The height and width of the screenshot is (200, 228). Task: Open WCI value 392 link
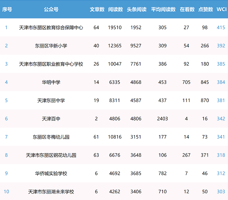point(221,46)
